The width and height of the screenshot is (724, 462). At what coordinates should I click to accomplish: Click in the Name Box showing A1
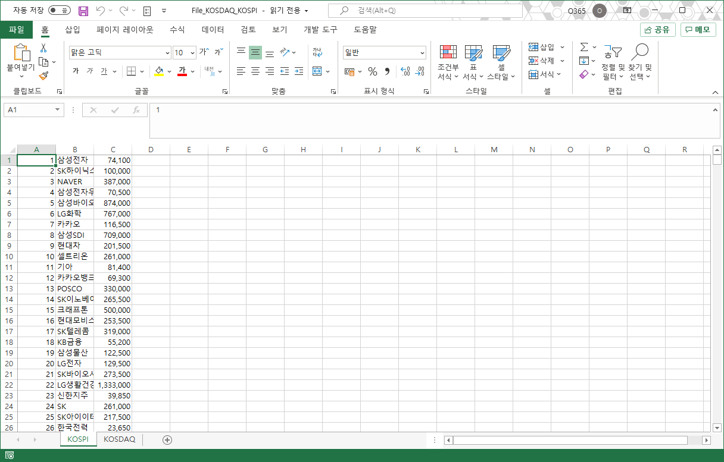(x=34, y=110)
